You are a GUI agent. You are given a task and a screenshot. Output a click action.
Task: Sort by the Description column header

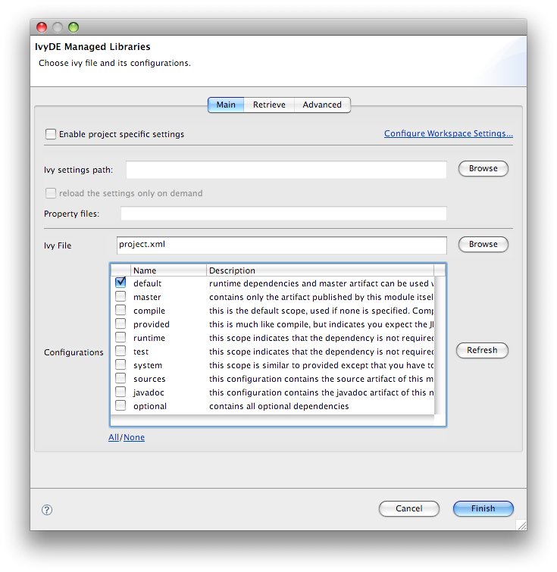pos(318,270)
